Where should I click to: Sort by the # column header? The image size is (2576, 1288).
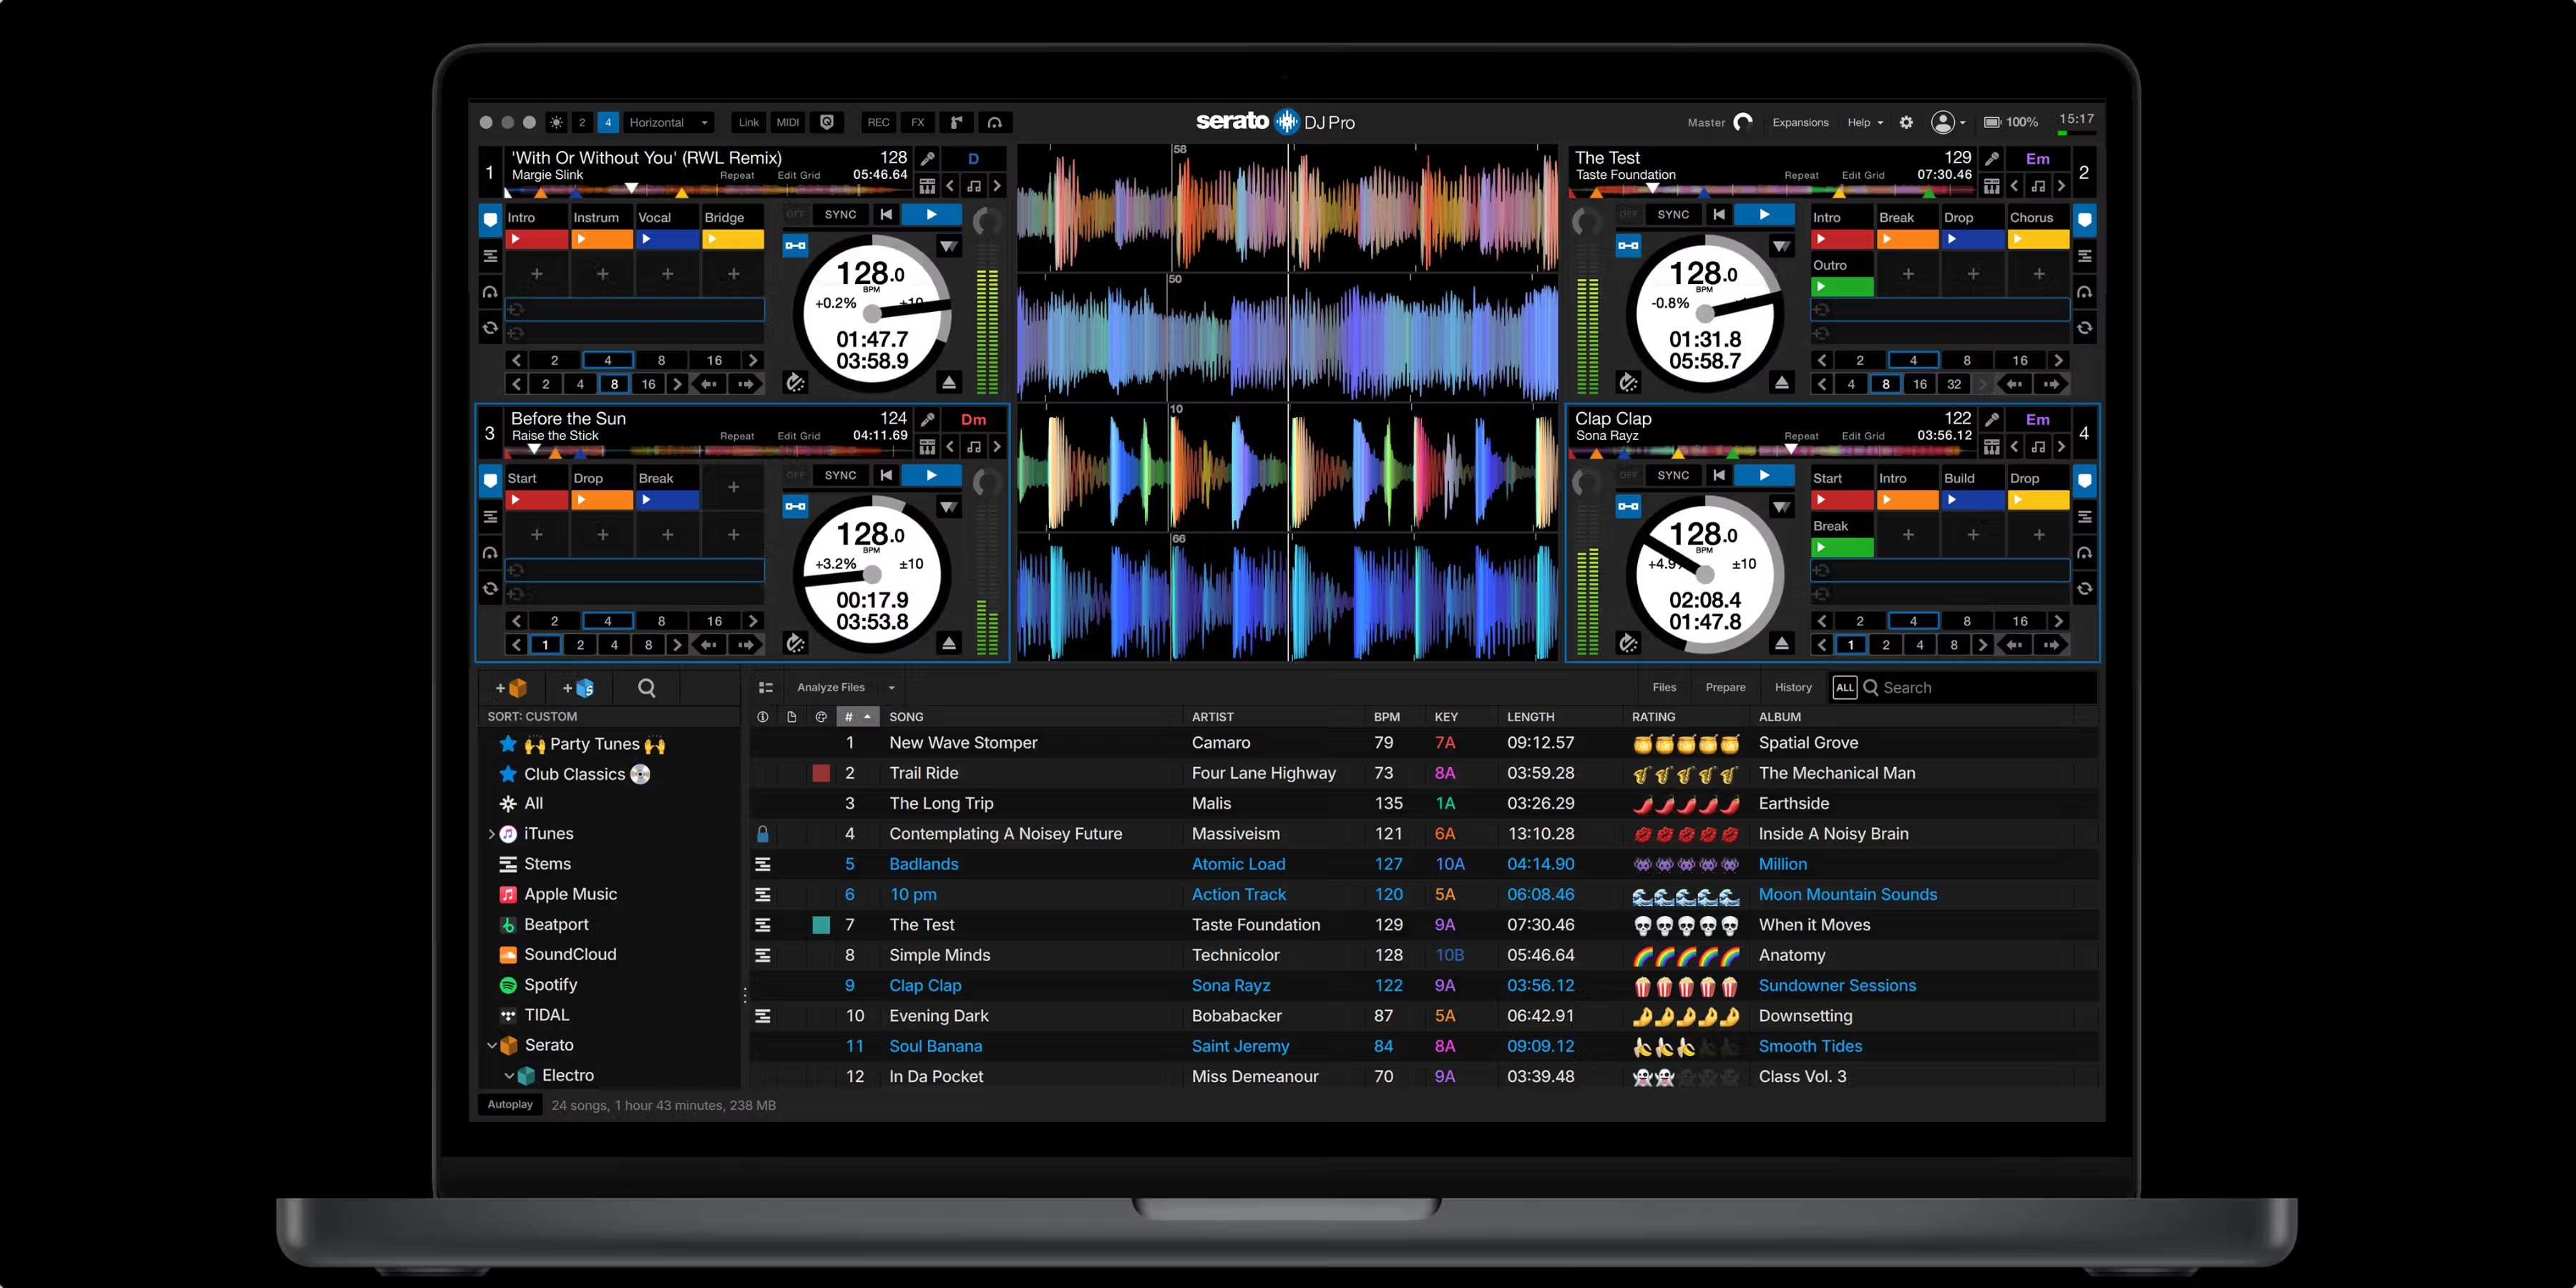click(857, 717)
